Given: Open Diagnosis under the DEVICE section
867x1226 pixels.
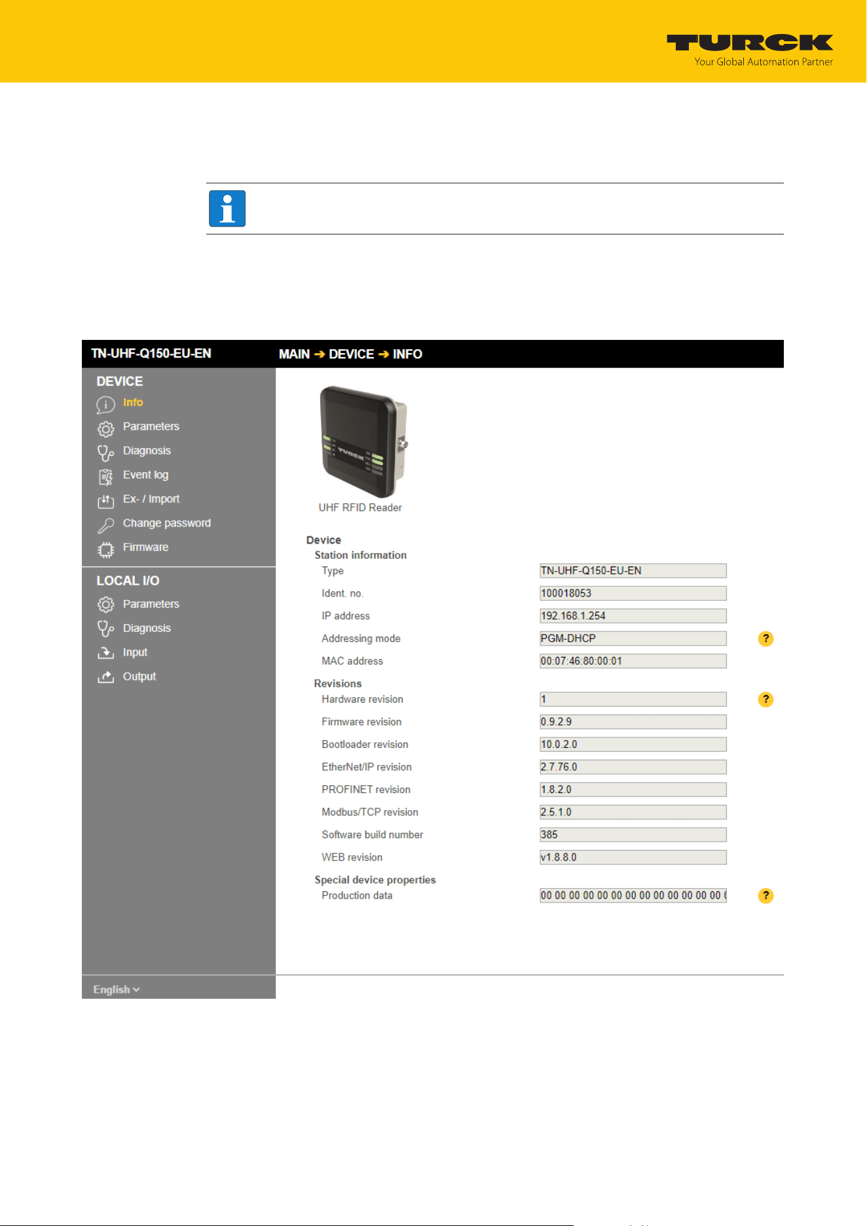Looking at the screenshot, I should pos(147,451).
